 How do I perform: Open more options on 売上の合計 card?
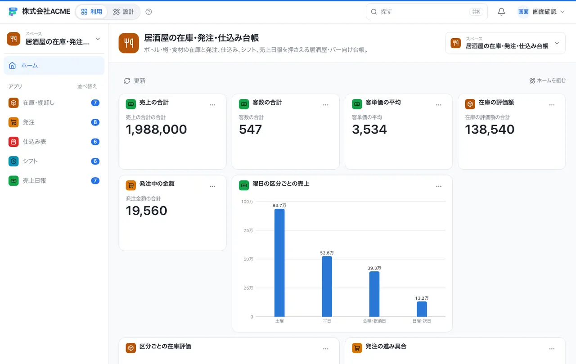coord(213,105)
